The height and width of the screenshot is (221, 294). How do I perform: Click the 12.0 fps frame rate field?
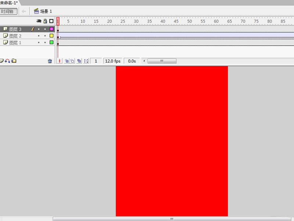click(113, 61)
